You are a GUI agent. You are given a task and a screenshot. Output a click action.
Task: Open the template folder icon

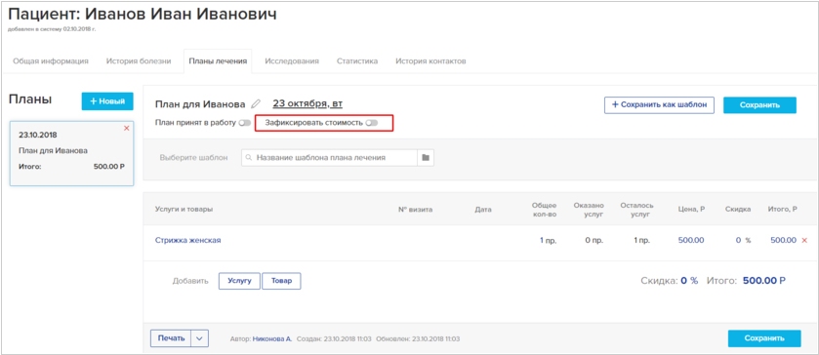pyautogui.click(x=426, y=157)
